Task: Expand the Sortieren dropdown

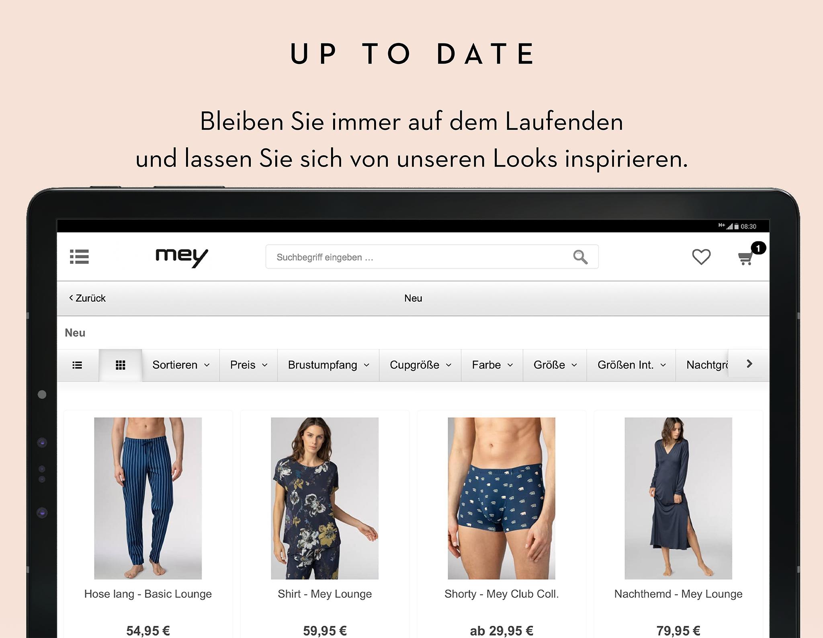Action: [181, 365]
